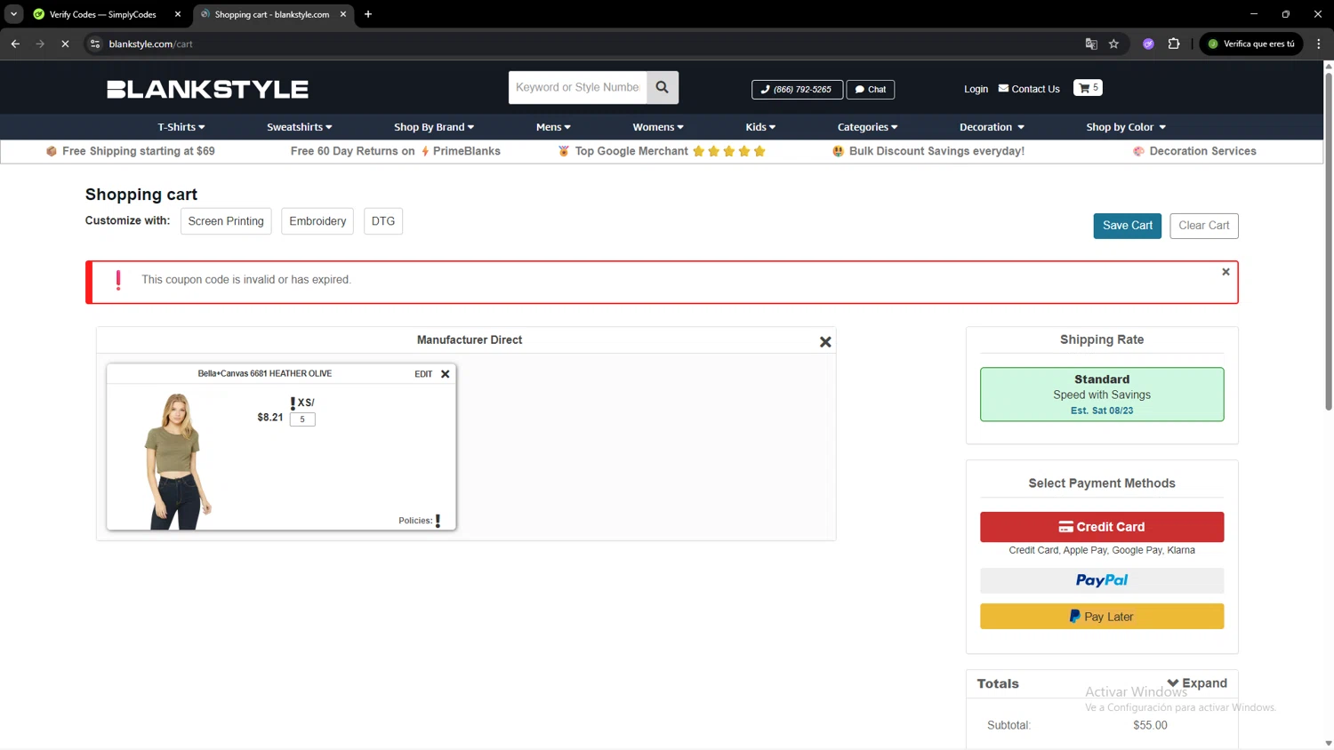This screenshot has height=750, width=1334.
Task: Open a new browser tab
Action: pyautogui.click(x=368, y=14)
